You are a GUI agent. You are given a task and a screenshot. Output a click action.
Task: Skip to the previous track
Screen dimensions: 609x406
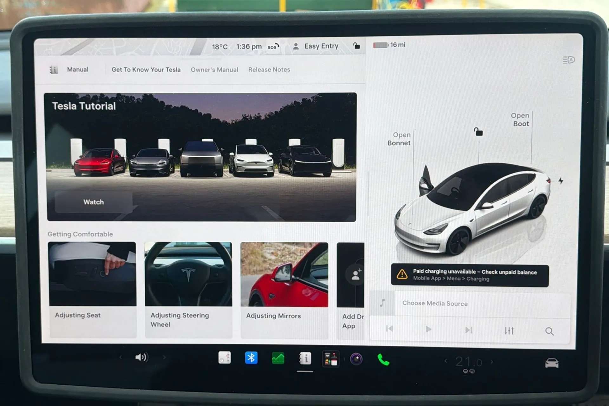390,329
